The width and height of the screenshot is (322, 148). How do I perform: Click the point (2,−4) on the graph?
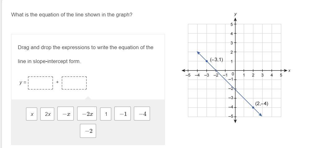pyautogui.click(x=253, y=108)
